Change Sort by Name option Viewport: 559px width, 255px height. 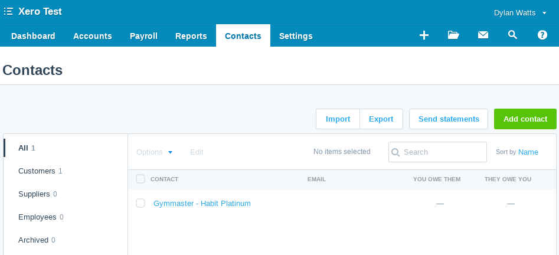click(x=528, y=152)
